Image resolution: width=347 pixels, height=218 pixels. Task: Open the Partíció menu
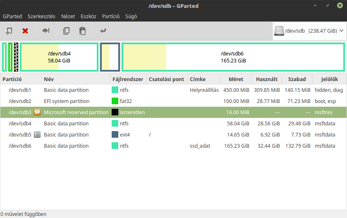pos(111,17)
